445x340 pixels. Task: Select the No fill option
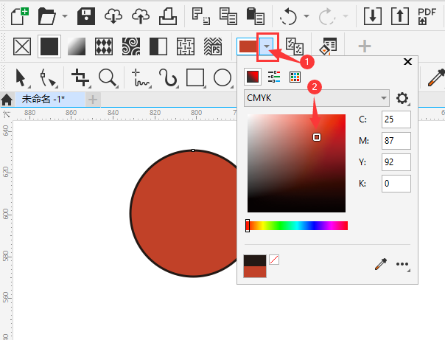(x=22, y=46)
